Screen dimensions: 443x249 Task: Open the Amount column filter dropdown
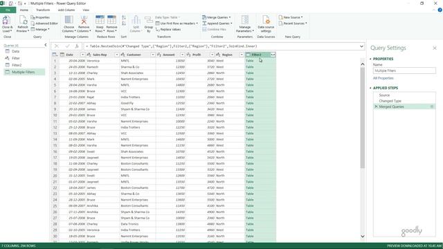(182, 55)
